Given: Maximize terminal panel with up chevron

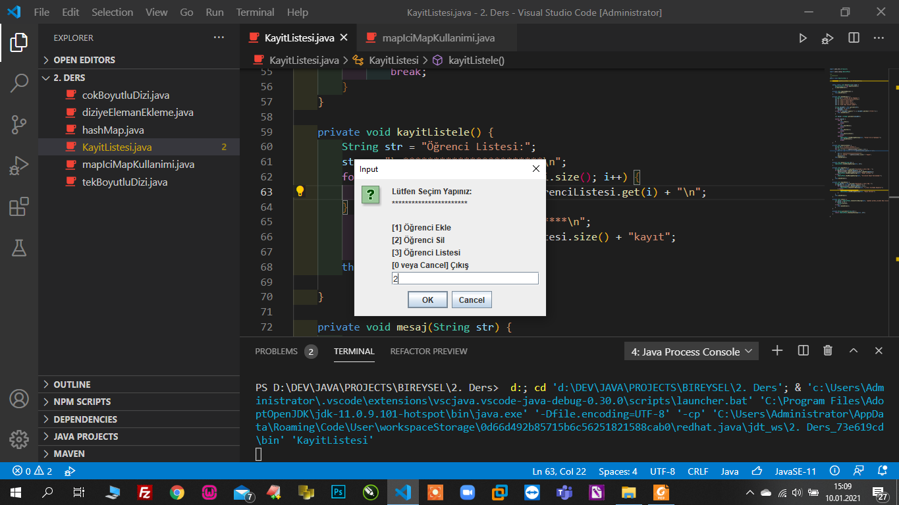Looking at the screenshot, I should (853, 351).
